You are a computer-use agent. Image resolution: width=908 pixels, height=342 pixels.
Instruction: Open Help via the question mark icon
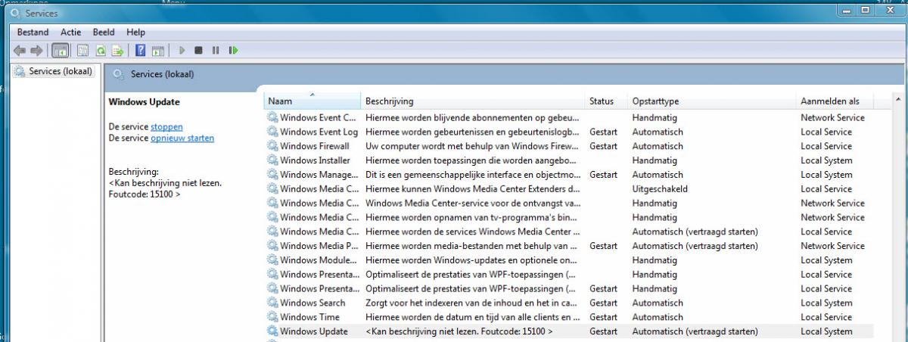click(140, 51)
